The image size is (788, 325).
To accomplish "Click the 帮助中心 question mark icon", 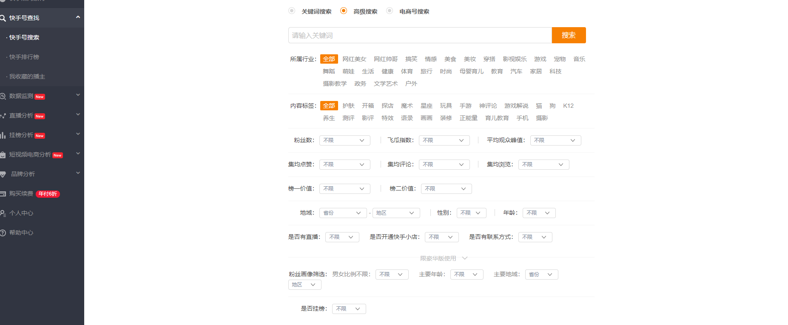I will (3, 233).
